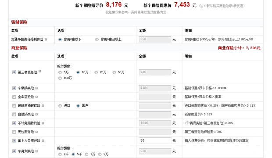Click 车上人员责任险 amount field showing 50
Screen dimensions: 272x158
(155, 140)
